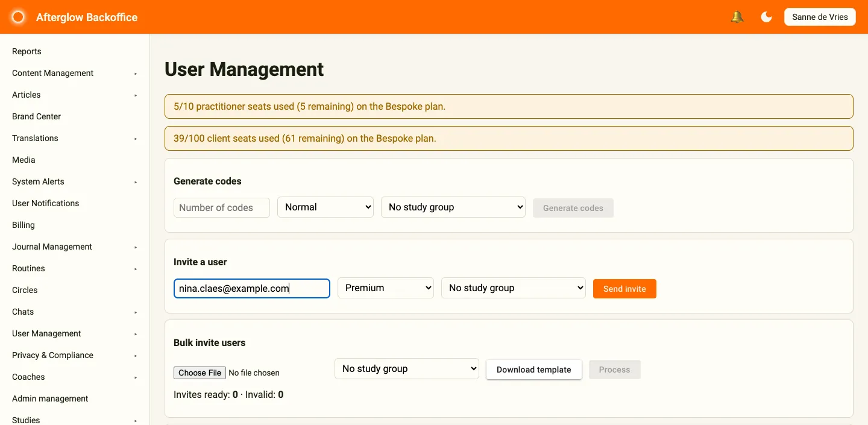Open Privacy & Compliance sidebar item

(52, 355)
